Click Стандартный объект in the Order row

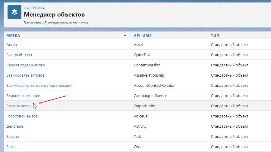click(x=229, y=147)
